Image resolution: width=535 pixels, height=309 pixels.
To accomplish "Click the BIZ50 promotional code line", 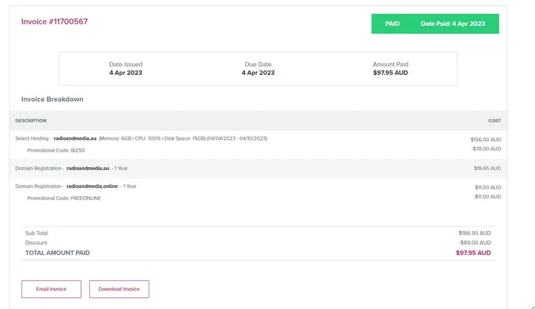I will pos(56,150).
